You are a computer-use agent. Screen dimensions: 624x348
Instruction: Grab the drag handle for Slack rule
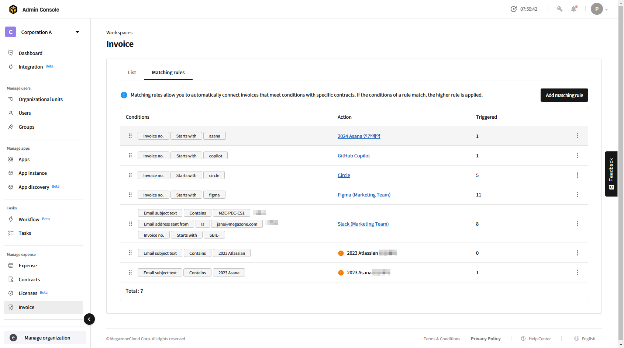pos(131,224)
